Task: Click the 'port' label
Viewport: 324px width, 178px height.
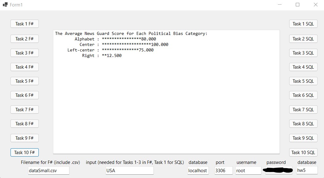Action: click(220, 162)
